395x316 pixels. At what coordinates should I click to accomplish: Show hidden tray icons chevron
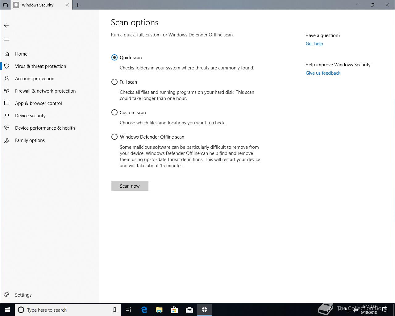coord(340,310)
